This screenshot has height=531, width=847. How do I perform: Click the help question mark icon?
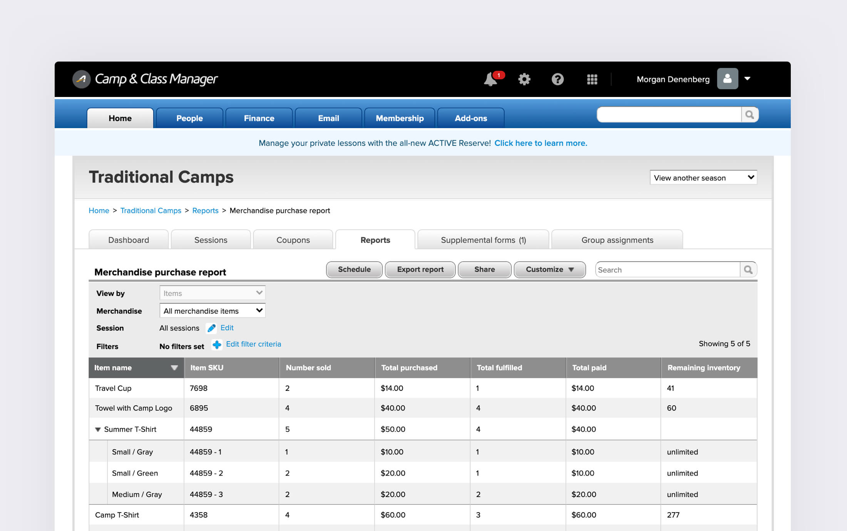click(557, 79)
